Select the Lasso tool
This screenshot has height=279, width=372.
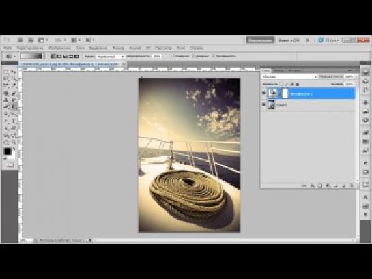point(6,78)
